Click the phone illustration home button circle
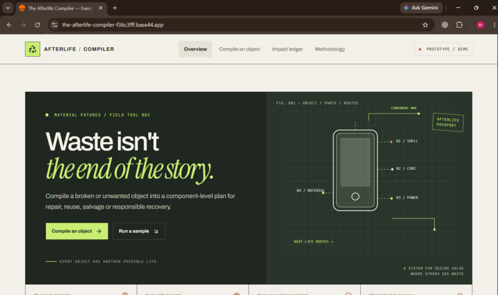 pyautogui.click(x=355, y=197)
